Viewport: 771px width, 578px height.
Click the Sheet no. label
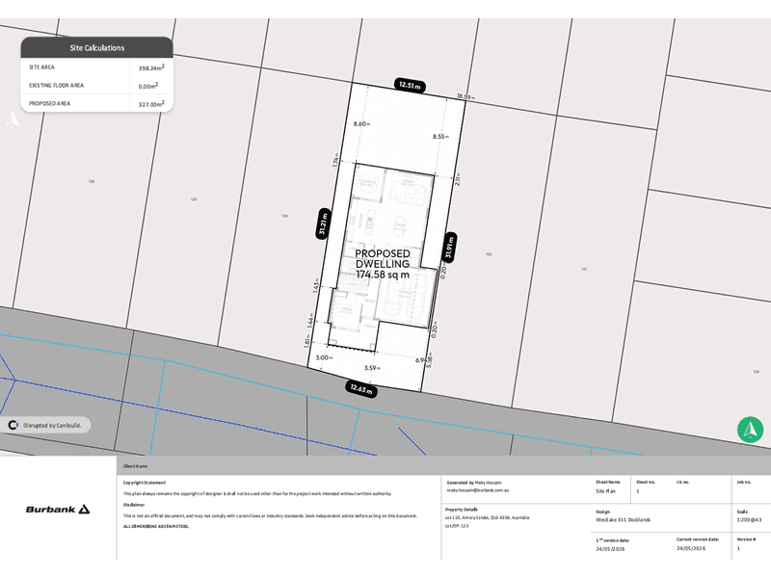(646, 483)
